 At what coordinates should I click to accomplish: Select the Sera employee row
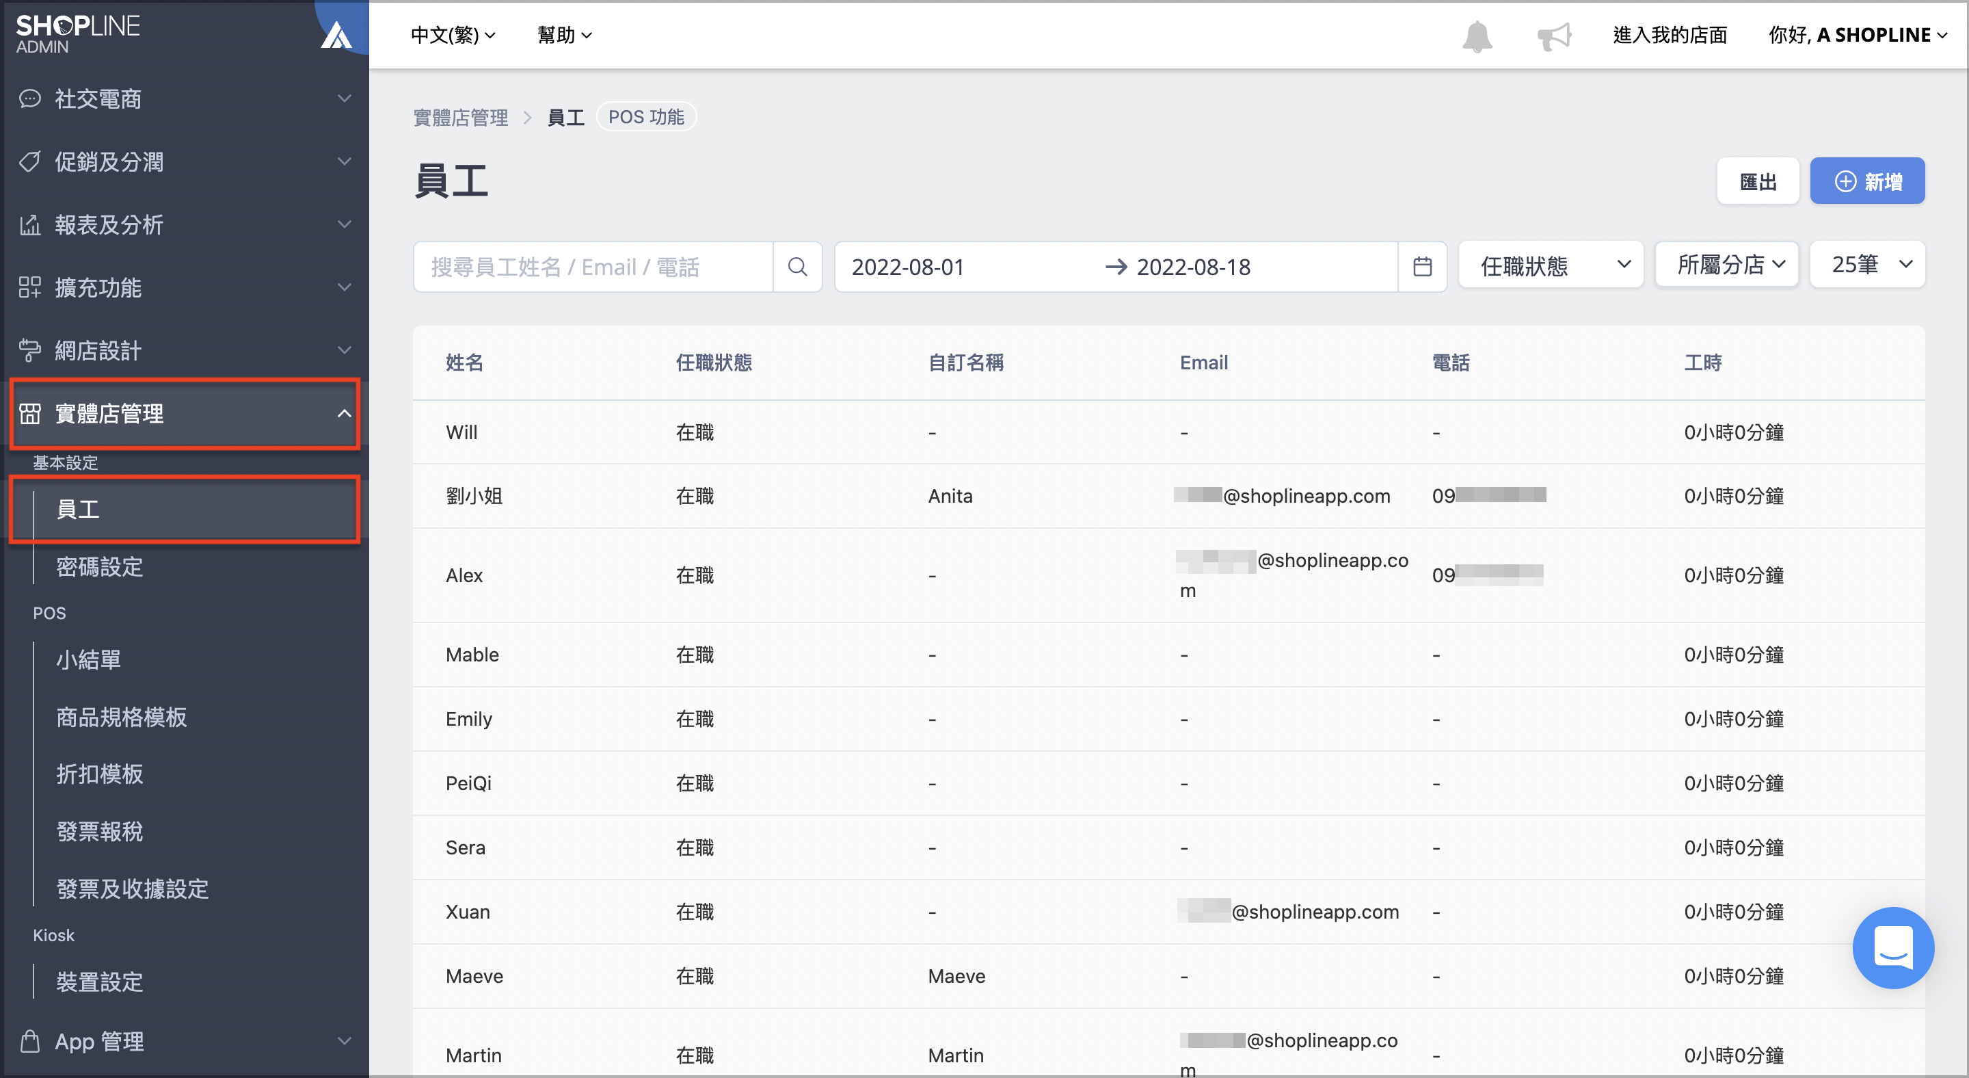tap(1168, 847)
